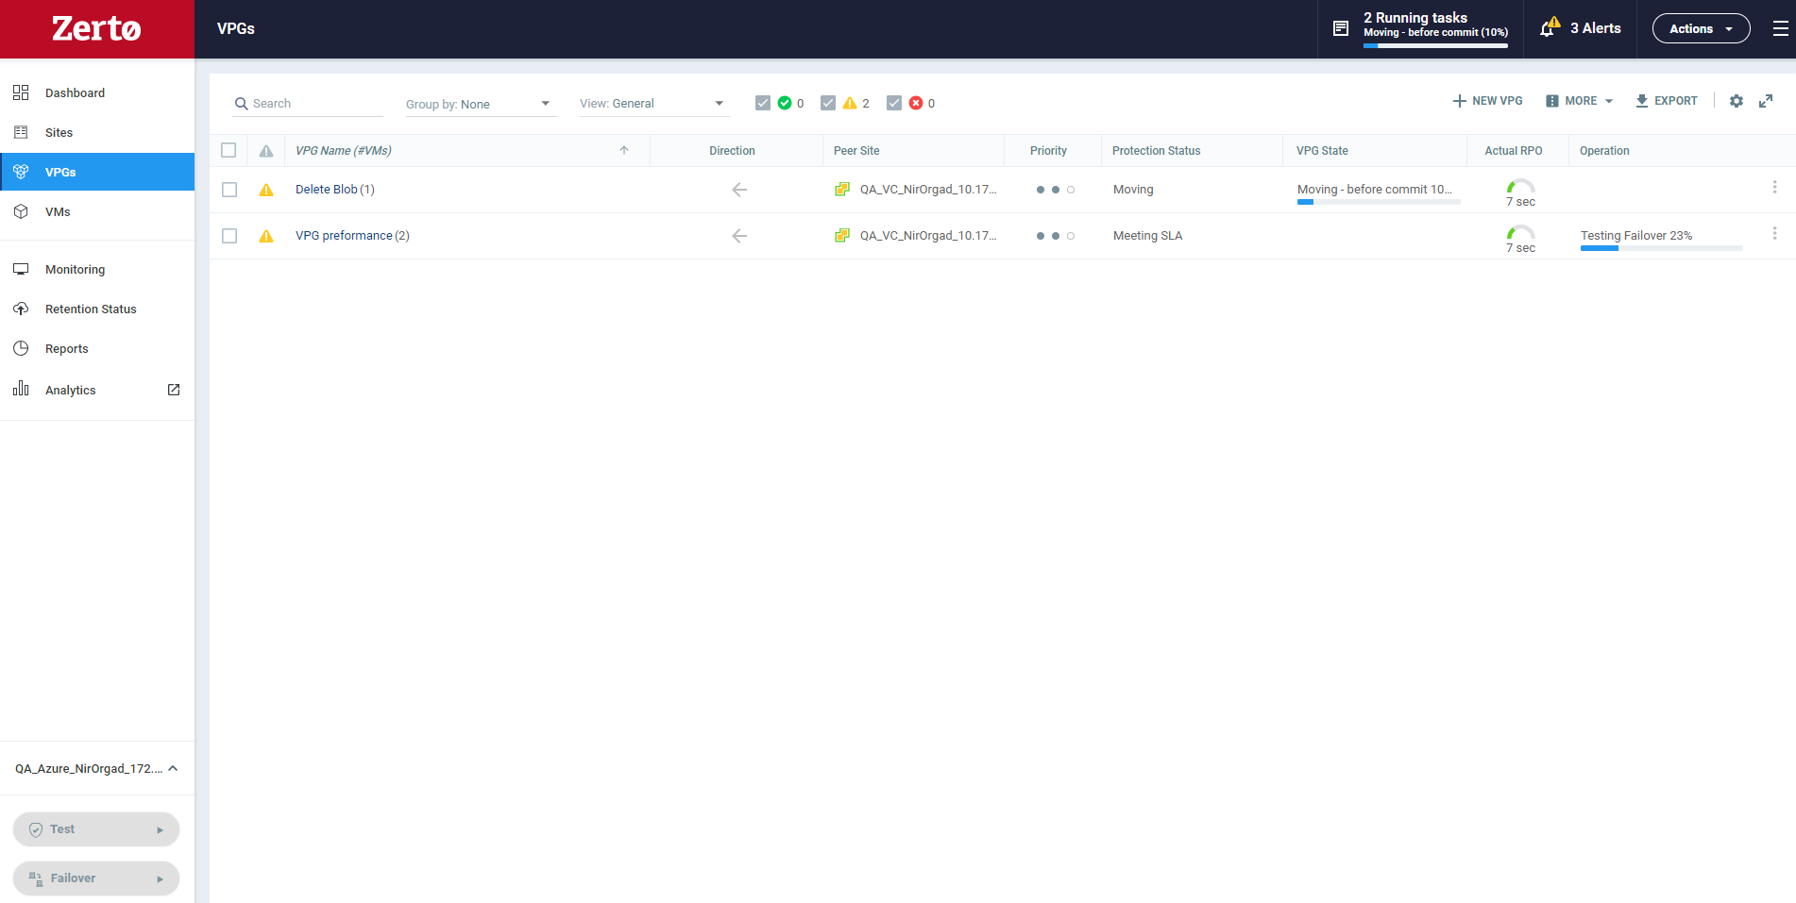1796x903 pixels.
Task: Toggle the warning status filter checkbox
Action: click(x=828, y=103)
